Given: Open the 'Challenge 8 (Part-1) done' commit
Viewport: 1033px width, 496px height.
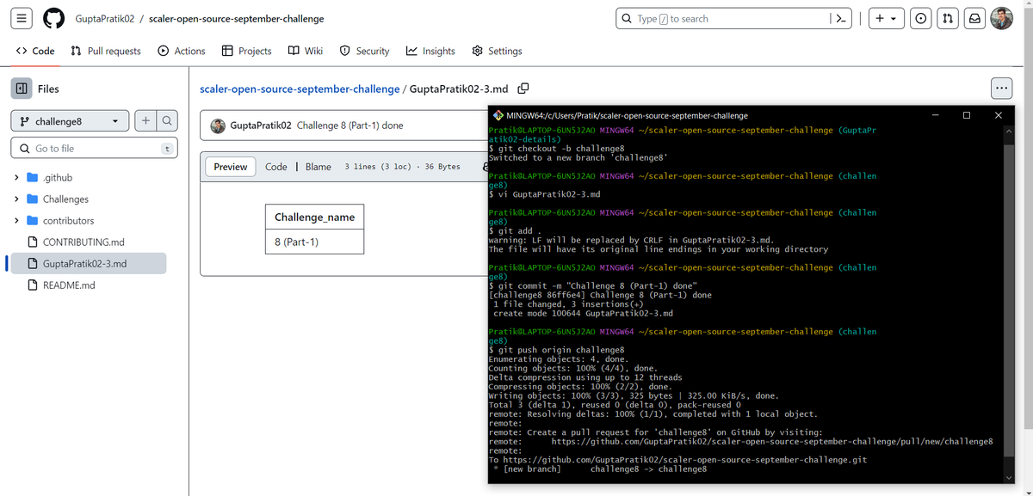Looking at the screenshot, I should point(349,126).
